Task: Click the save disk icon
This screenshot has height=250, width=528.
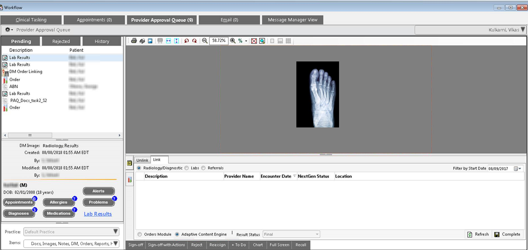Action: click(150, 41)
